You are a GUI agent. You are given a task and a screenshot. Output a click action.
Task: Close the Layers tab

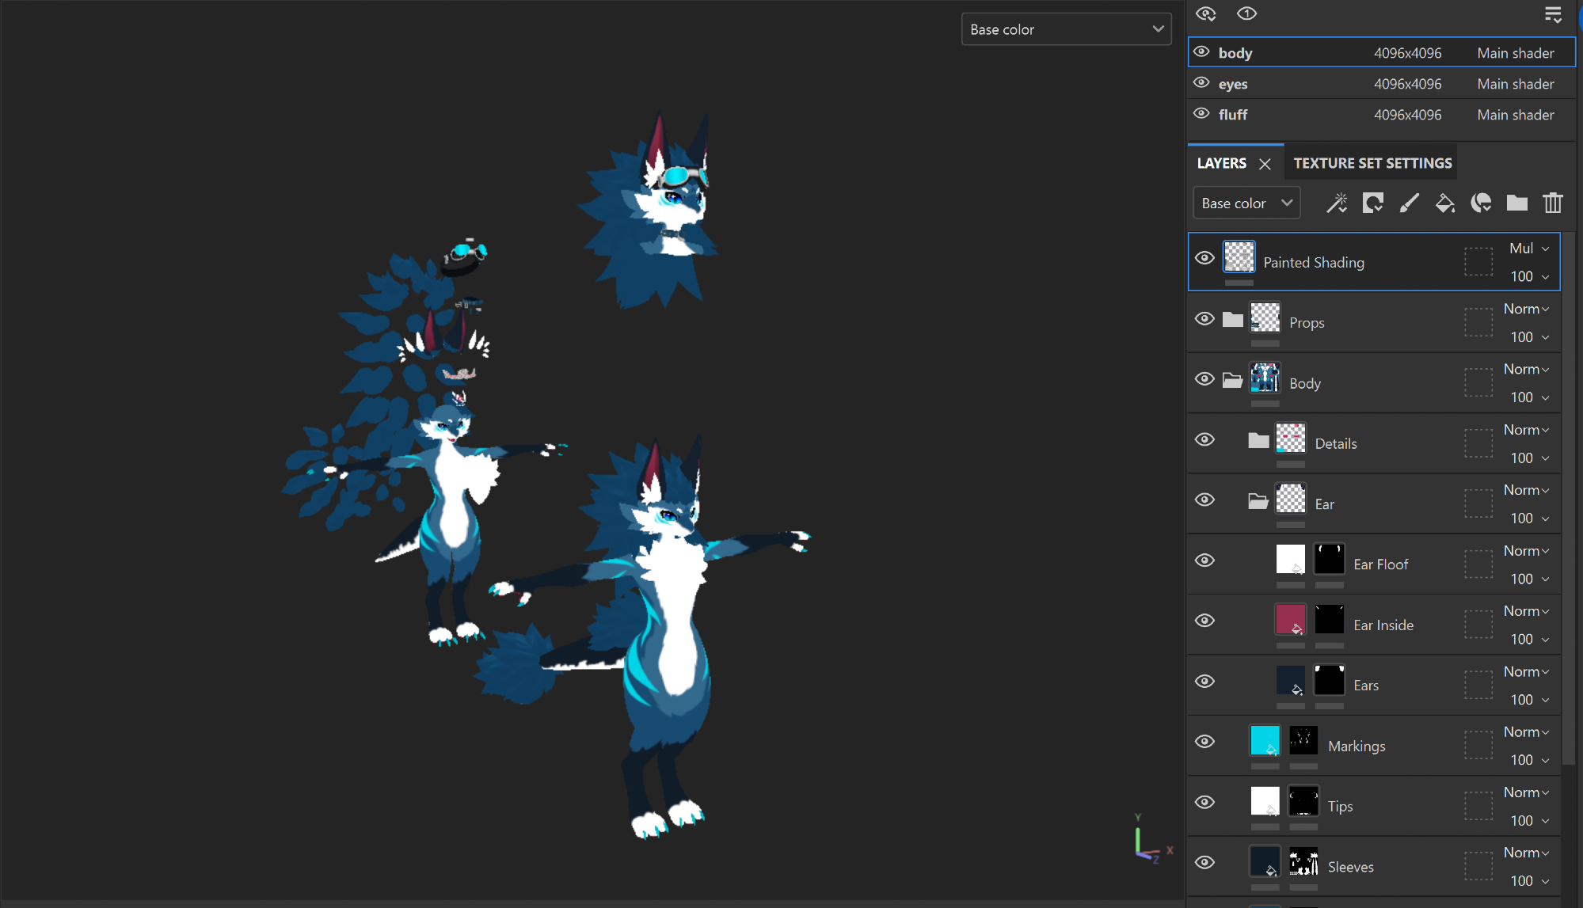pyautogui.click(x=1265, y=164)
